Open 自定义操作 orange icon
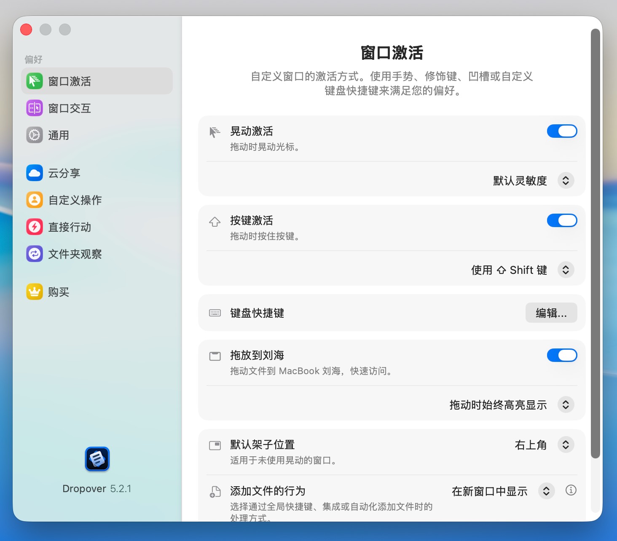This screenshot has width=617, height=541. point(35,200)
